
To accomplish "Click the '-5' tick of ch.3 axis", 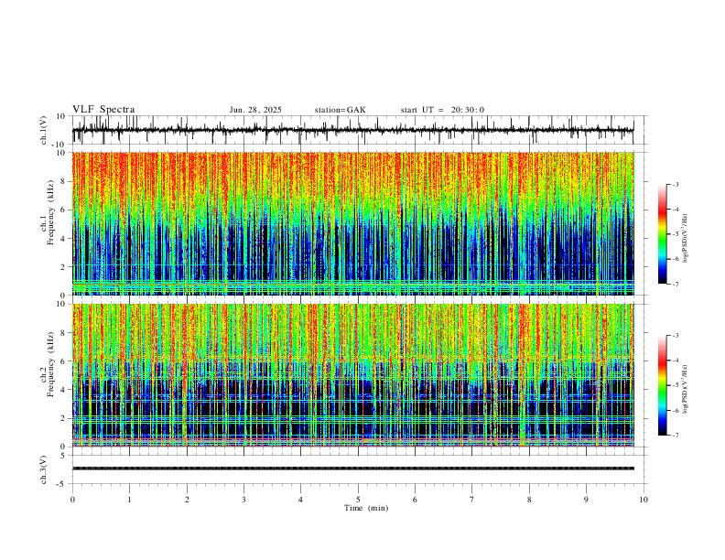I will (x=62, y=484).
